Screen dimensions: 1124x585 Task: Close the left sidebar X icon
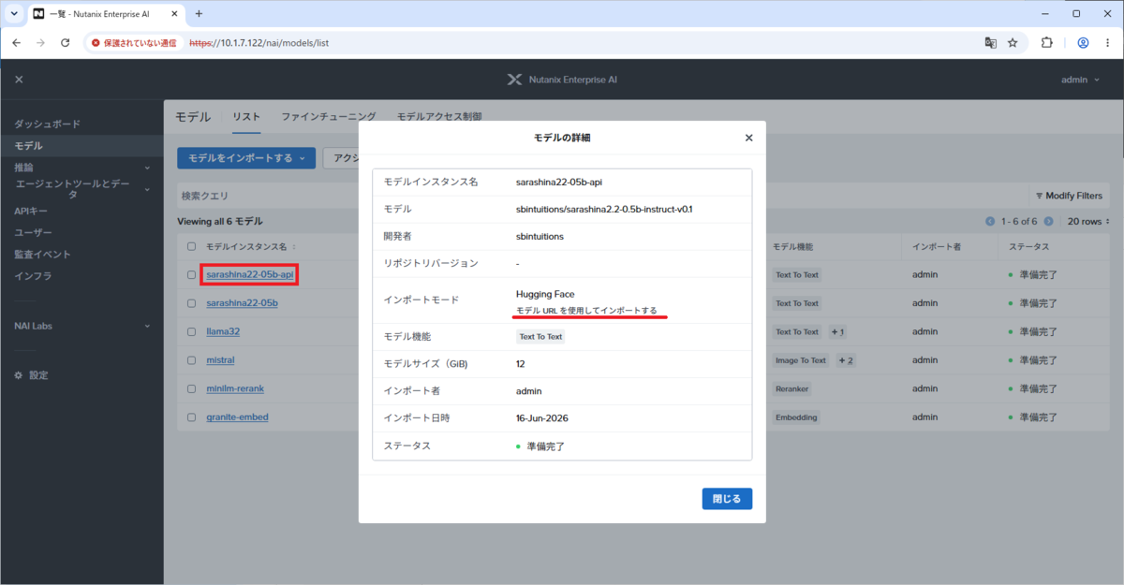(19, 80)
